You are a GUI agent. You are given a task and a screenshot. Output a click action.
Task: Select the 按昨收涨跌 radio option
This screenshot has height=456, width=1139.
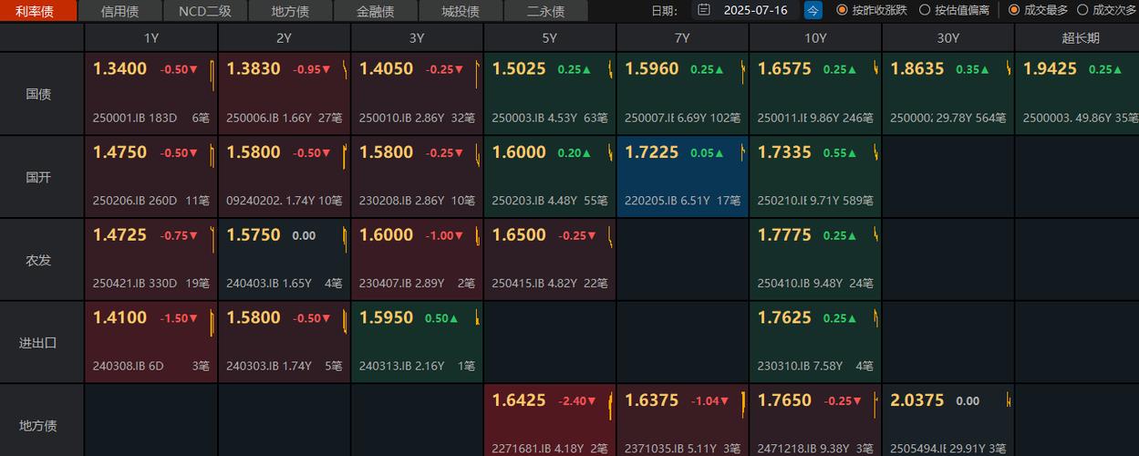[x=842, y=11]
